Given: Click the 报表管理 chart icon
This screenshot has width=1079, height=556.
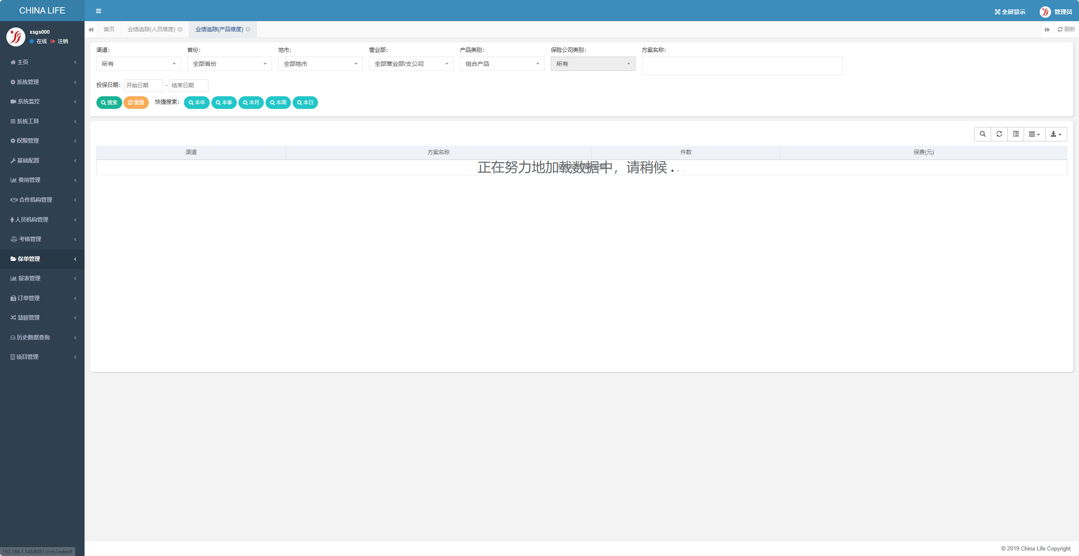Looking at the screenshot, I should [x=14, y=278].
